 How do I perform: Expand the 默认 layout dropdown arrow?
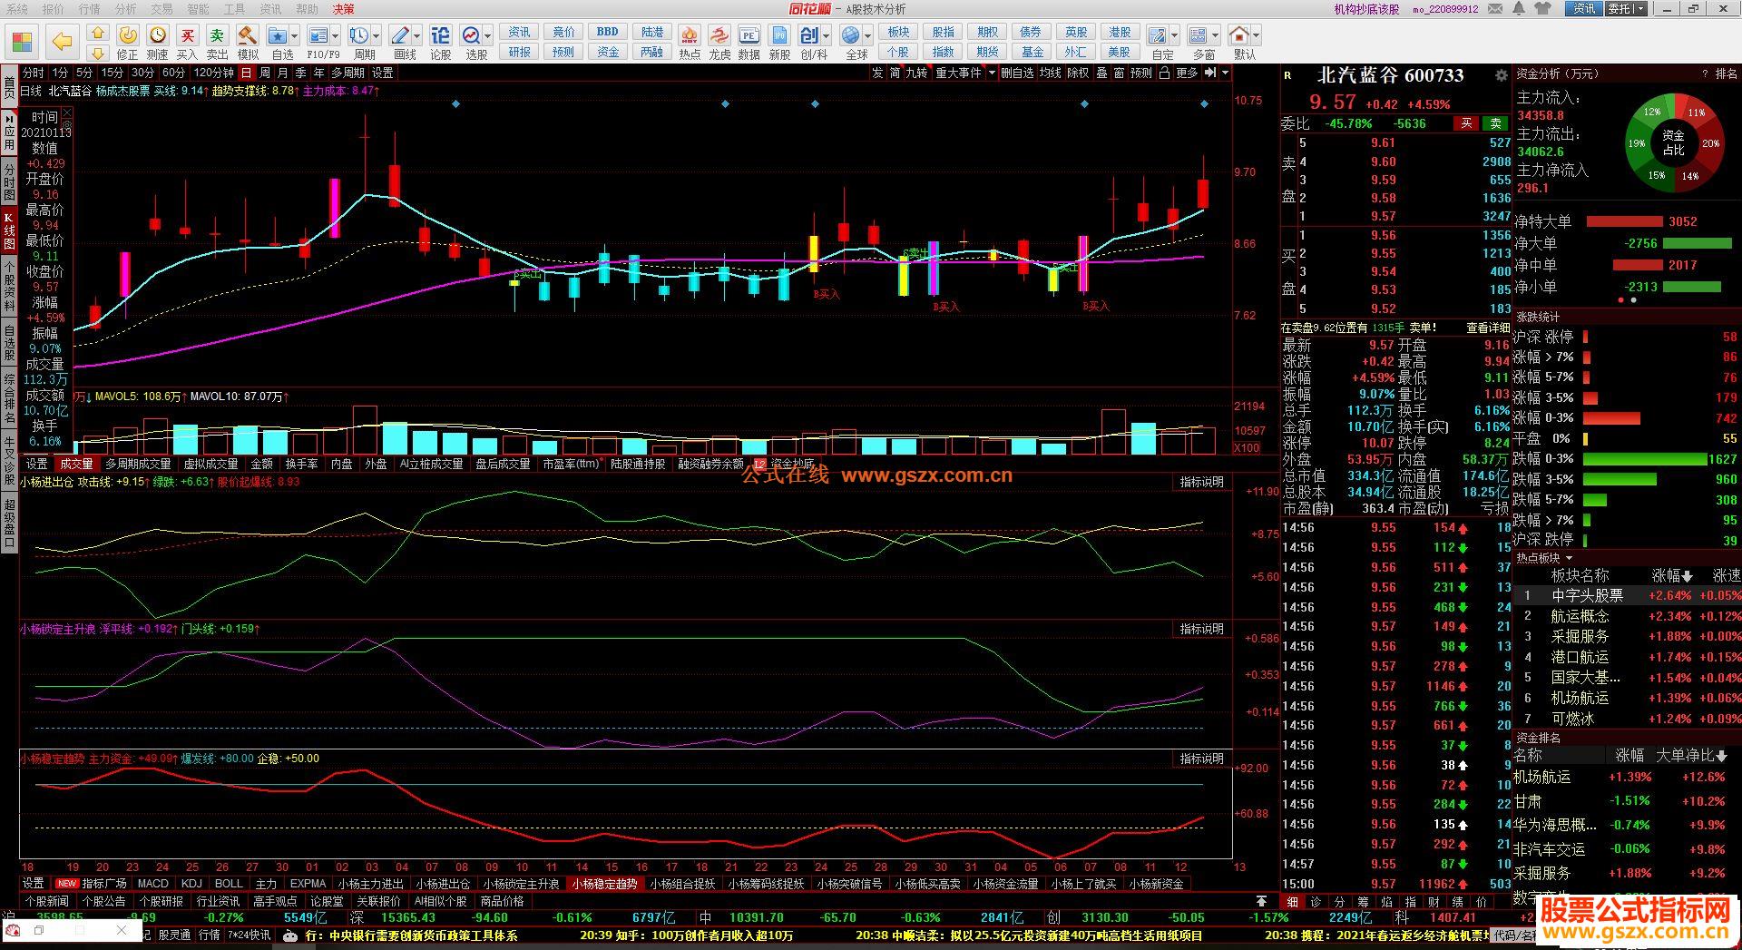click(1257, 36)
